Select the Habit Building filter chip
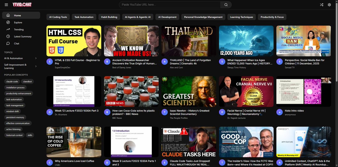This screenshot has width=338, height=167. coord(109,17)
